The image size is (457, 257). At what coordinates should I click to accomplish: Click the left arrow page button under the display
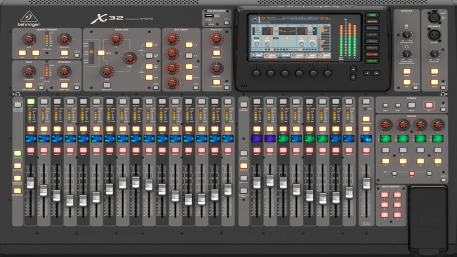367,73
